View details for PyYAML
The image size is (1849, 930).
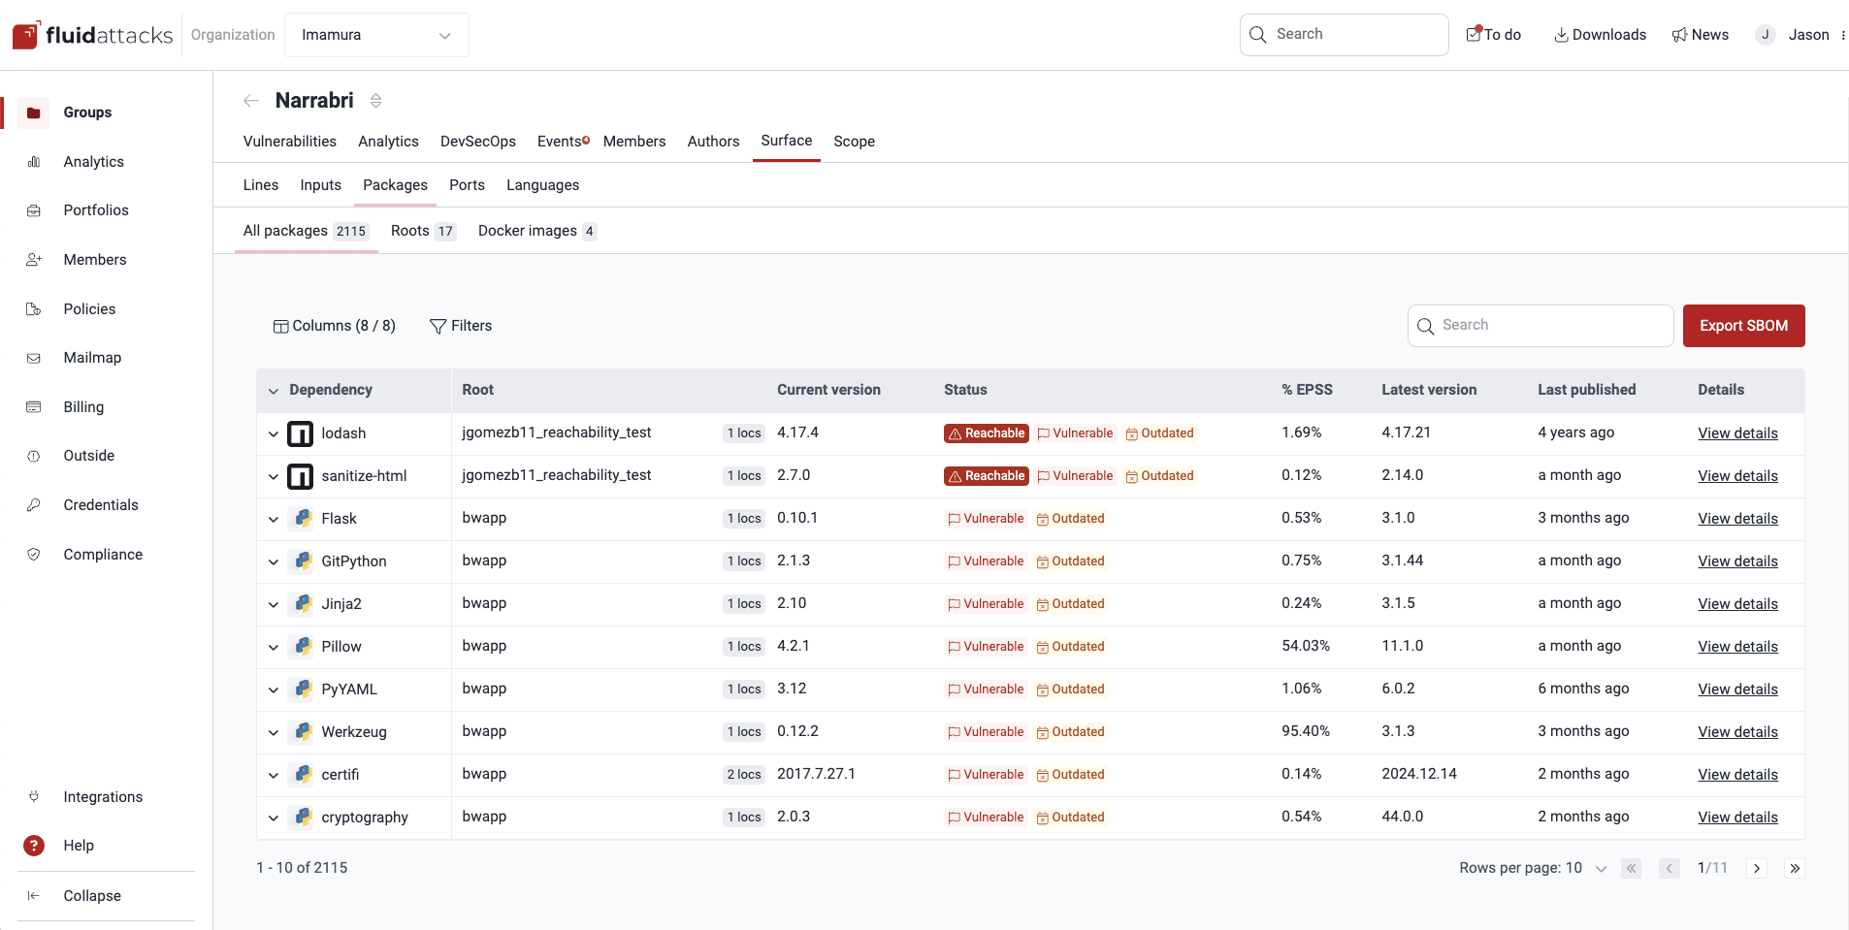pyautogui.click(x=1737, y=689)
